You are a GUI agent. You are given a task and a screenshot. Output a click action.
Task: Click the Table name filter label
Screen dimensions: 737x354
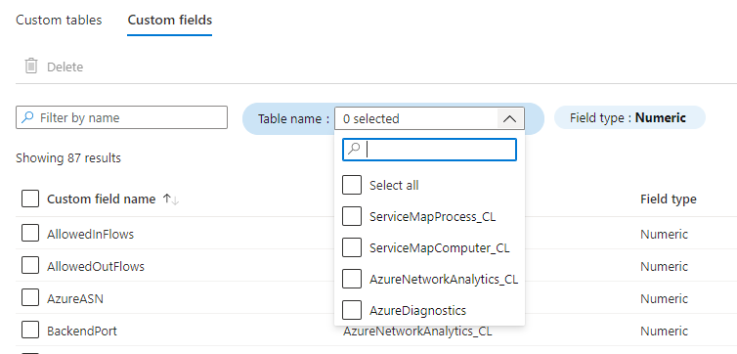[x=293, y=118]
